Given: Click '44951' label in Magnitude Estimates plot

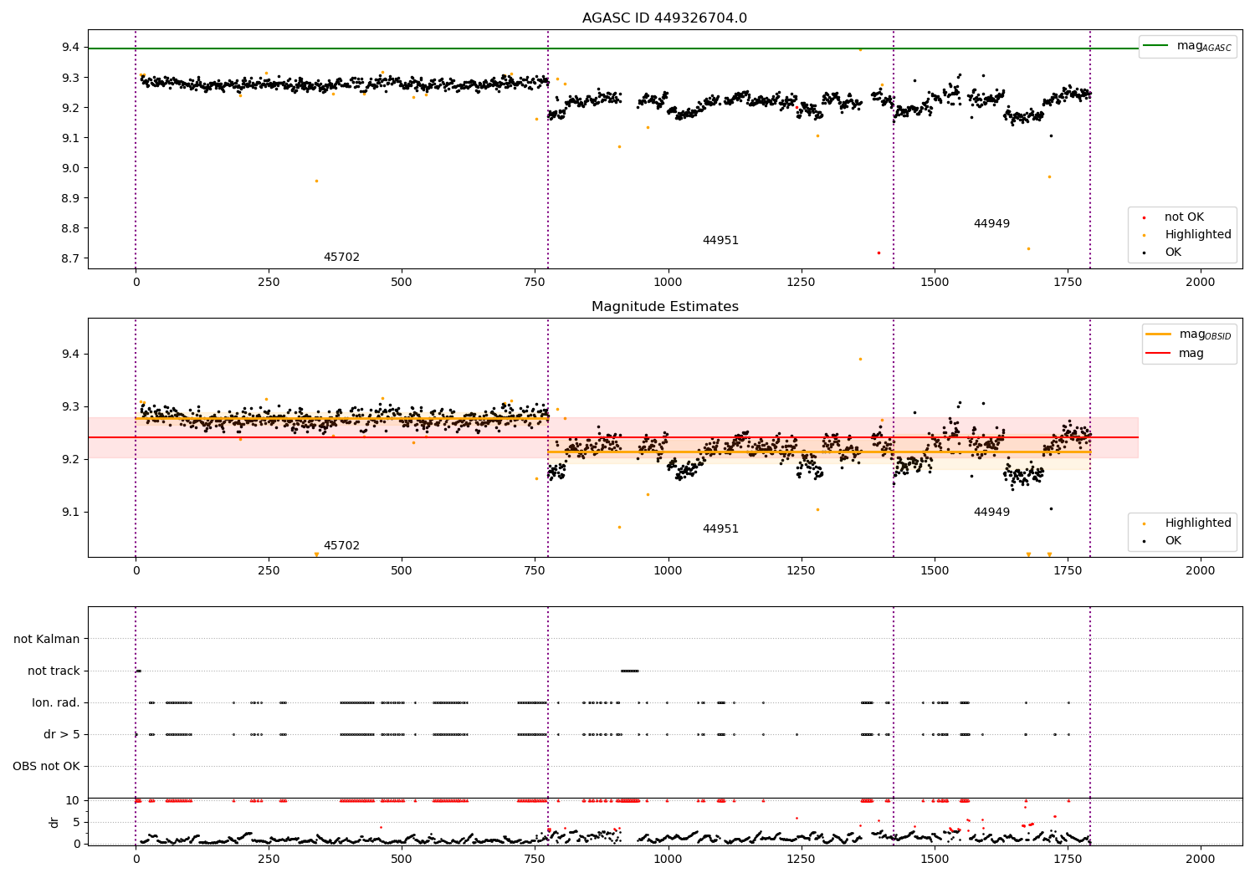Looking at the screenshot, I should tap(720, 529).
